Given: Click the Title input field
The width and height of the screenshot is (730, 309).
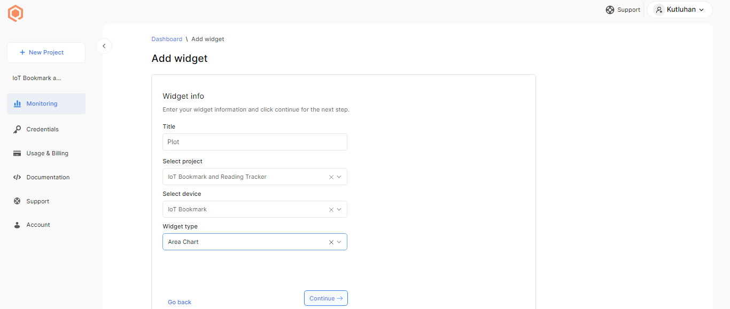Looking at the screenshot, I should click(254, 142).
